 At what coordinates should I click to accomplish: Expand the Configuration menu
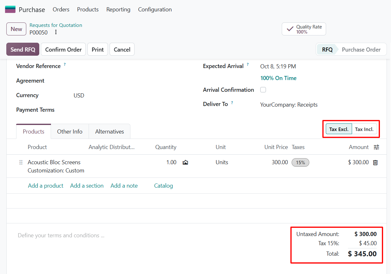point(155,9)
